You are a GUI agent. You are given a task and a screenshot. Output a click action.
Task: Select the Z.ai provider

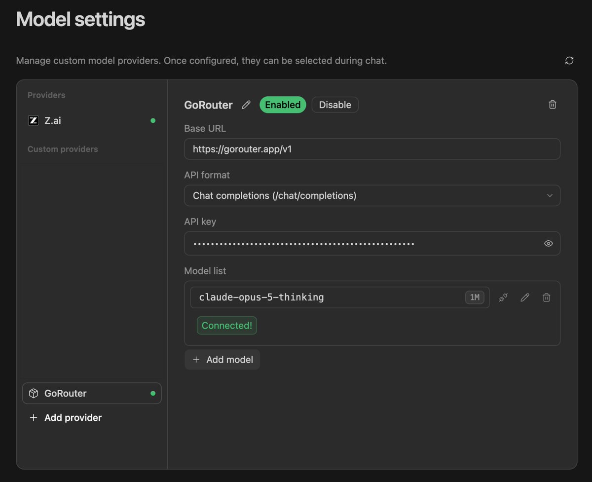[92, 120]
